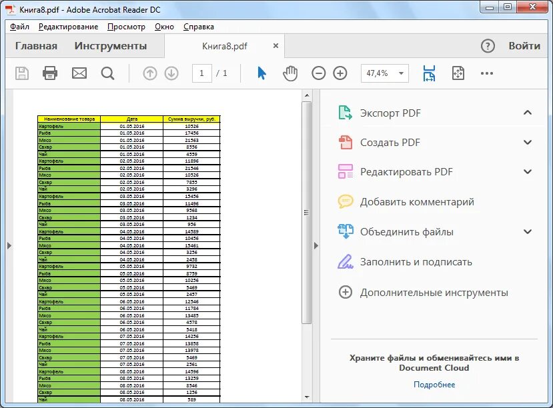The height and width of the screenshot is (408, 553).
Task: Collapse the Экспорт PDF section
Action: (528, 113)
